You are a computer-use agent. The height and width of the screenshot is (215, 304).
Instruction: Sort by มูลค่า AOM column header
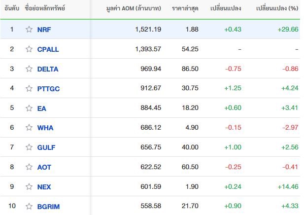click(x=134, y=8)
